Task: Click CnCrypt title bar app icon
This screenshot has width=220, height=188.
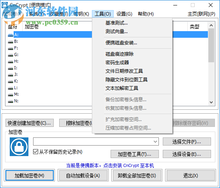Action: point(5,5)
